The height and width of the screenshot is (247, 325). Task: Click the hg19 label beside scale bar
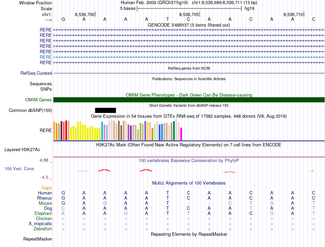pos(249,9)
